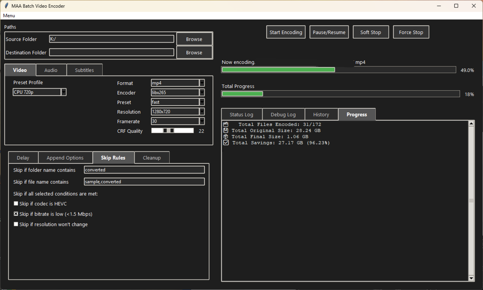Image resolution: width=483 pixels, height=290 pixels.
Task: Click the feather app icon in title bar
Action: click(6, 6)
